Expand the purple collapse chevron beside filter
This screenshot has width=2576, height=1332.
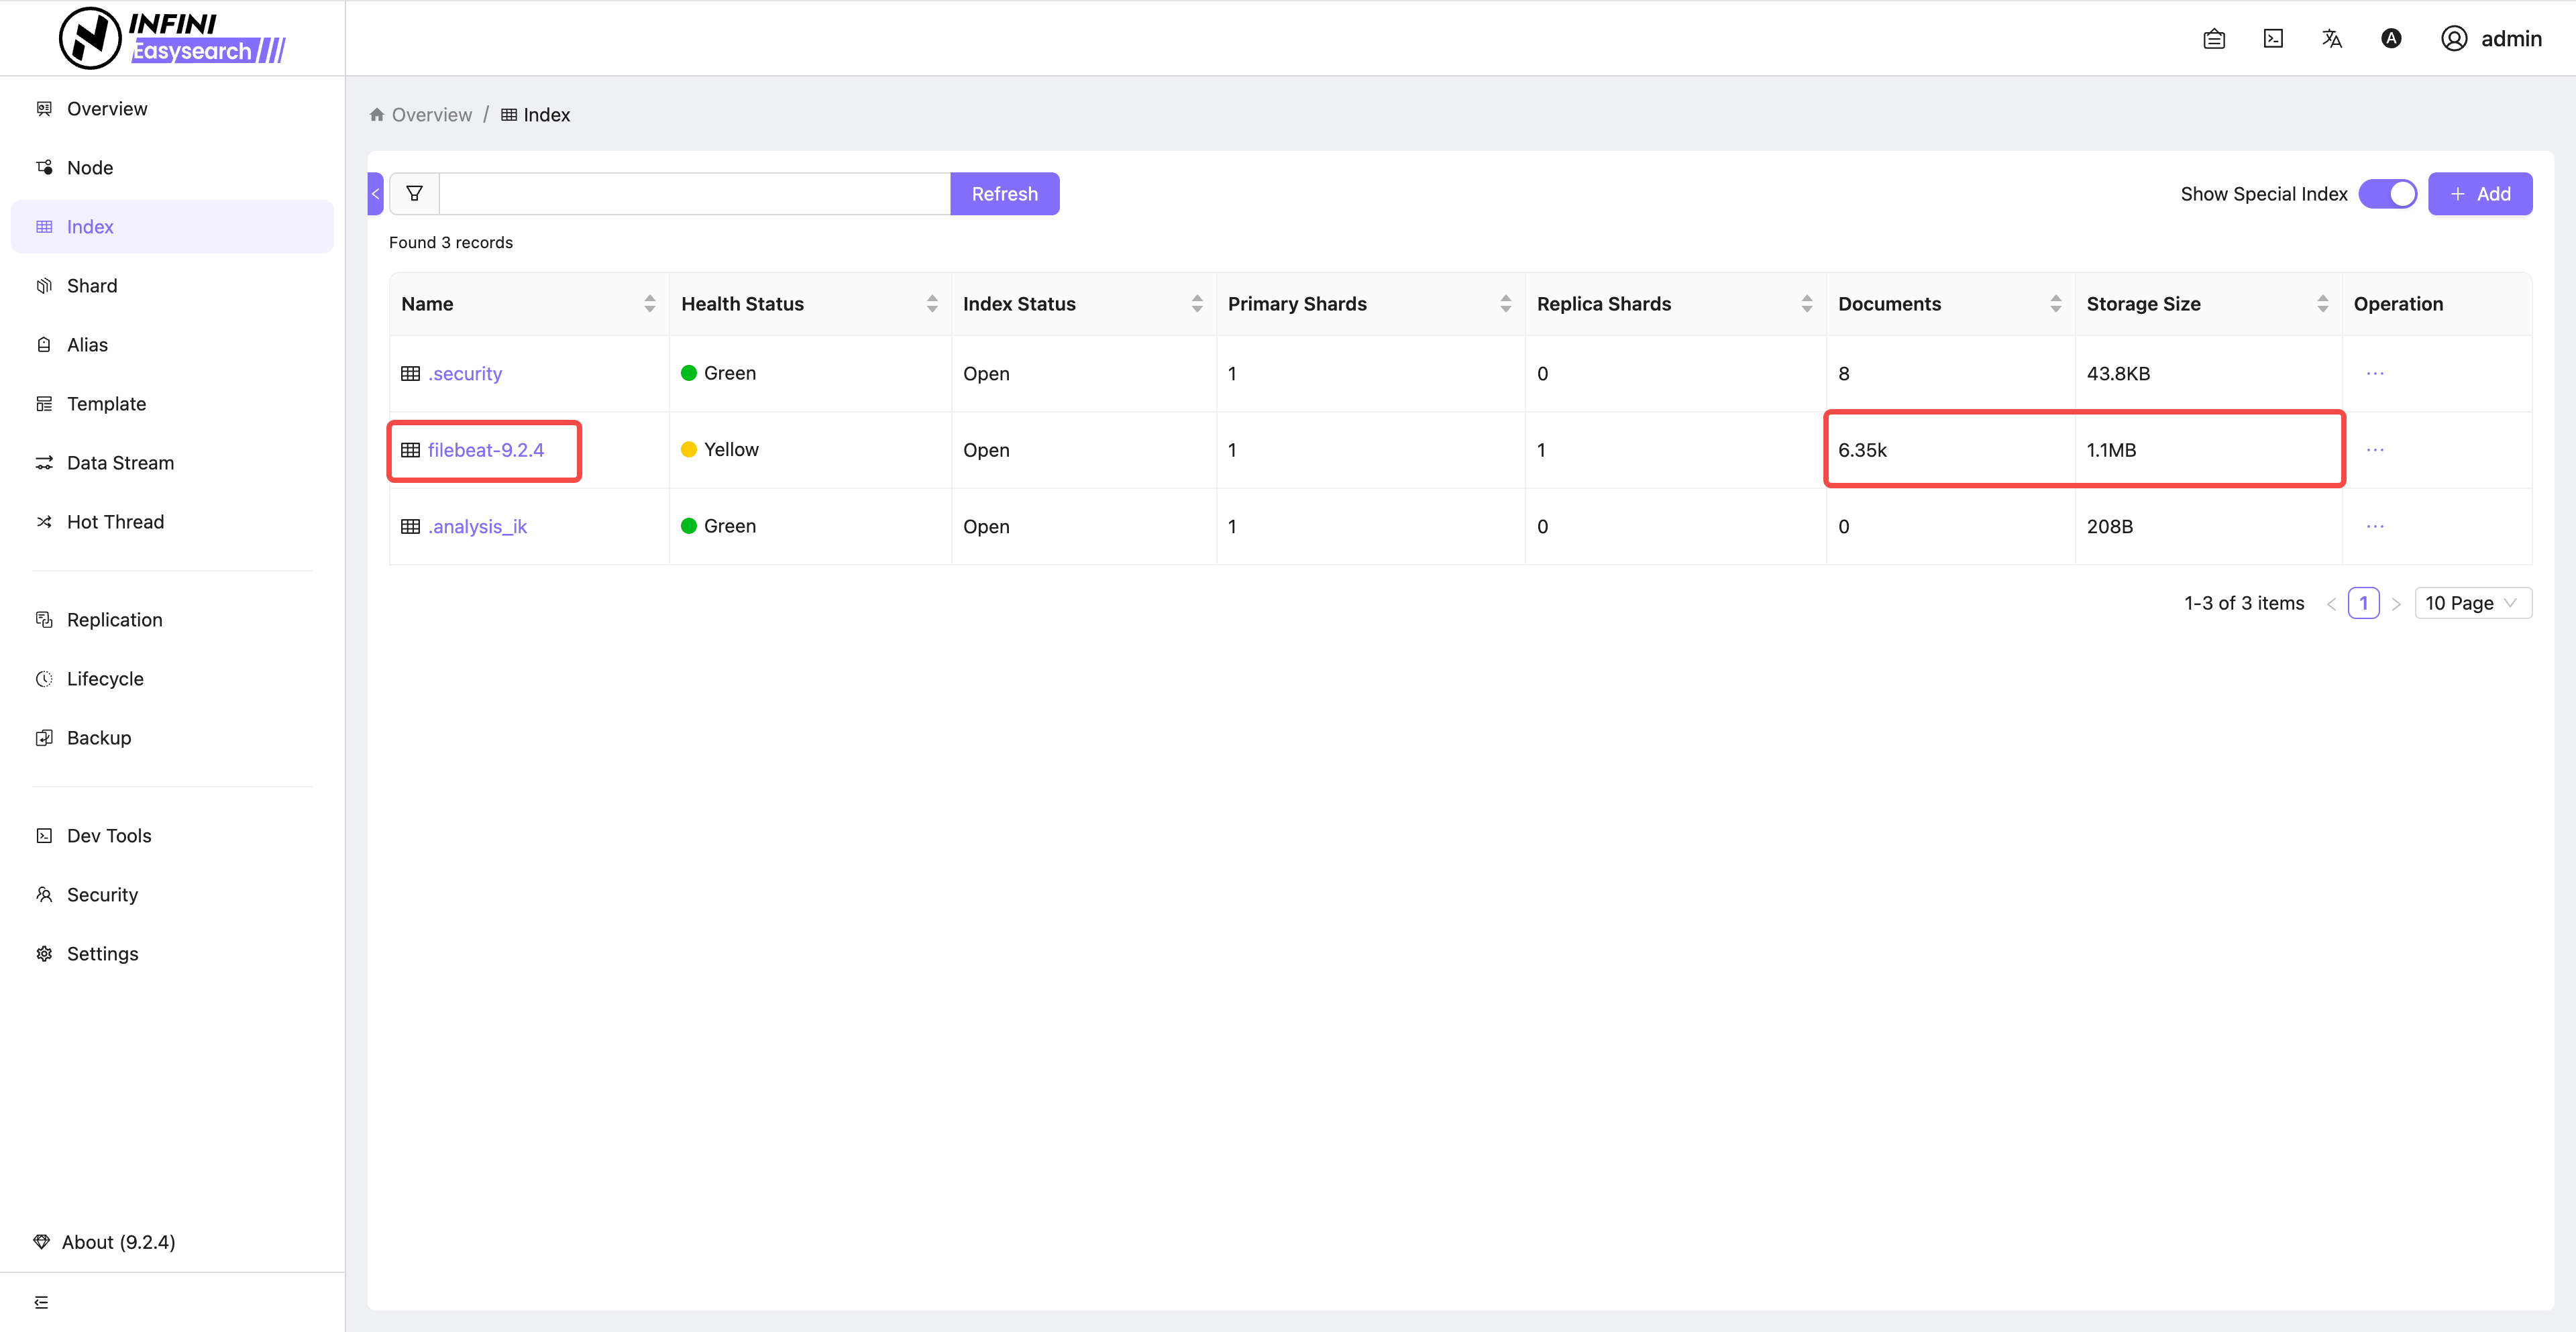(x=375, y=194)
